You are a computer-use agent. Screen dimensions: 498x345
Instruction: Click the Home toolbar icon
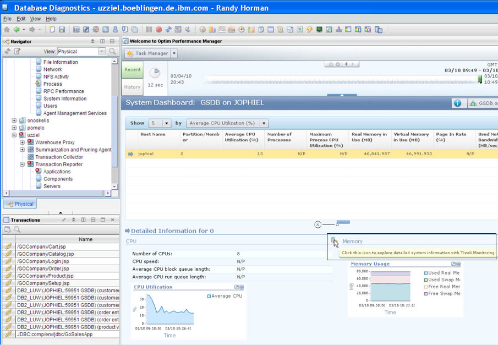[x=7, y=30]
